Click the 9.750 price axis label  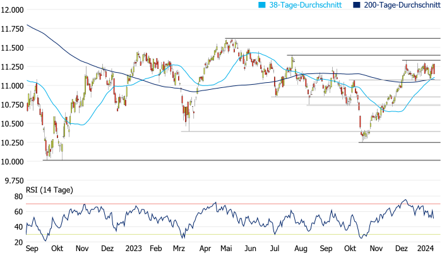coord(13,180)
